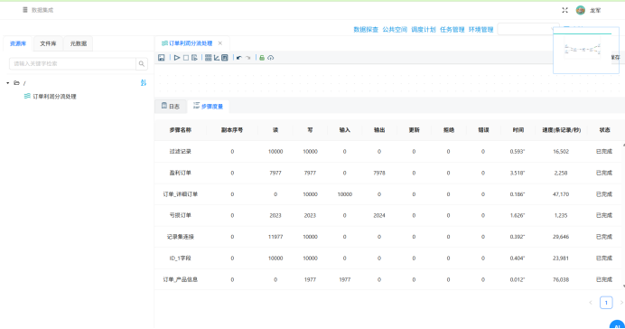This screenshot has width=625, height=329.
Task: Open the 公共空间 link
Action: coord(395,30)
